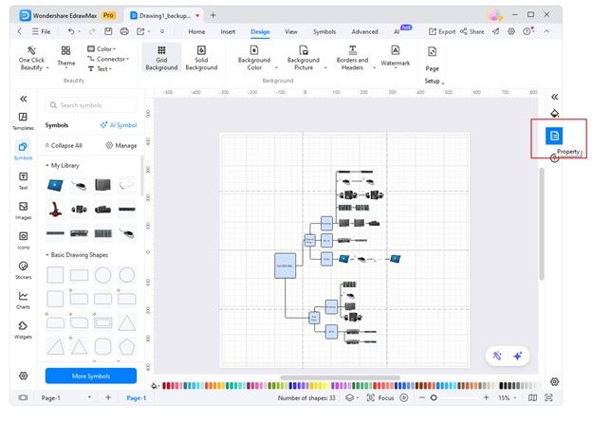Open the Templates sidebar panel
The image size is (592, 422).
[23, 120]
